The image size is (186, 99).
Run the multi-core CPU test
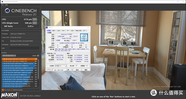[35, 19]
